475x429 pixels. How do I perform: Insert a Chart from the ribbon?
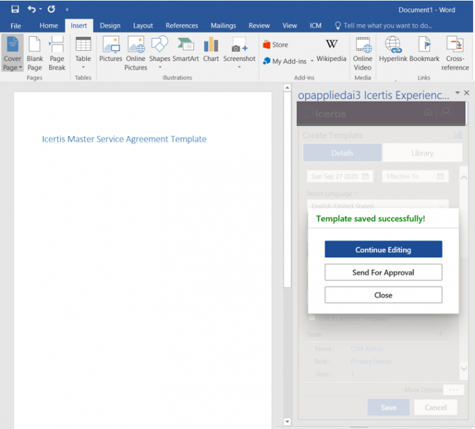pos(211,50)
